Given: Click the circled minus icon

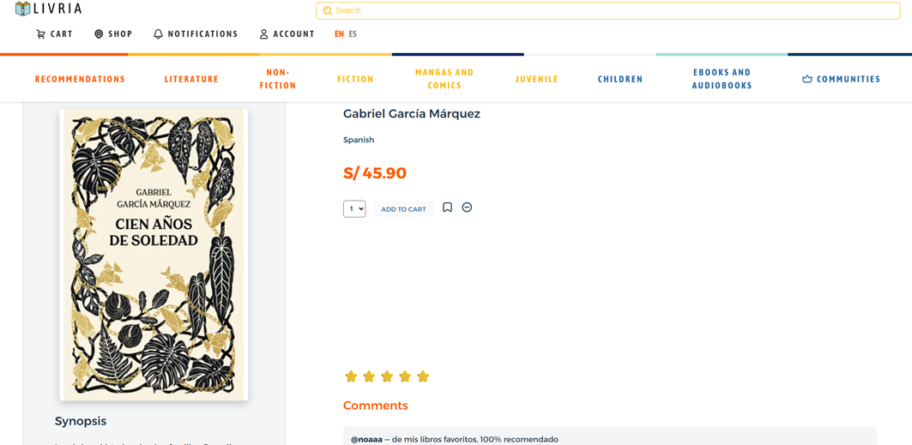Looking at the screenshot, I should 467,207.
